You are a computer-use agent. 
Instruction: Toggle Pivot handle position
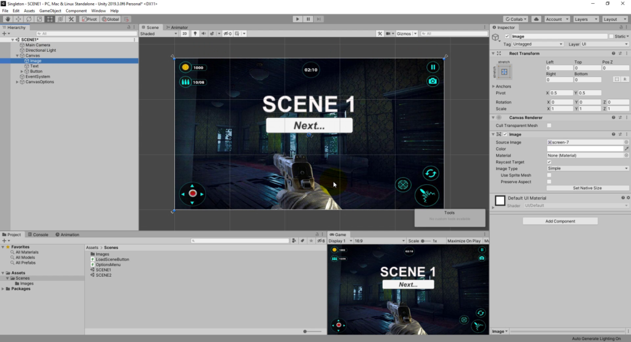89,19
